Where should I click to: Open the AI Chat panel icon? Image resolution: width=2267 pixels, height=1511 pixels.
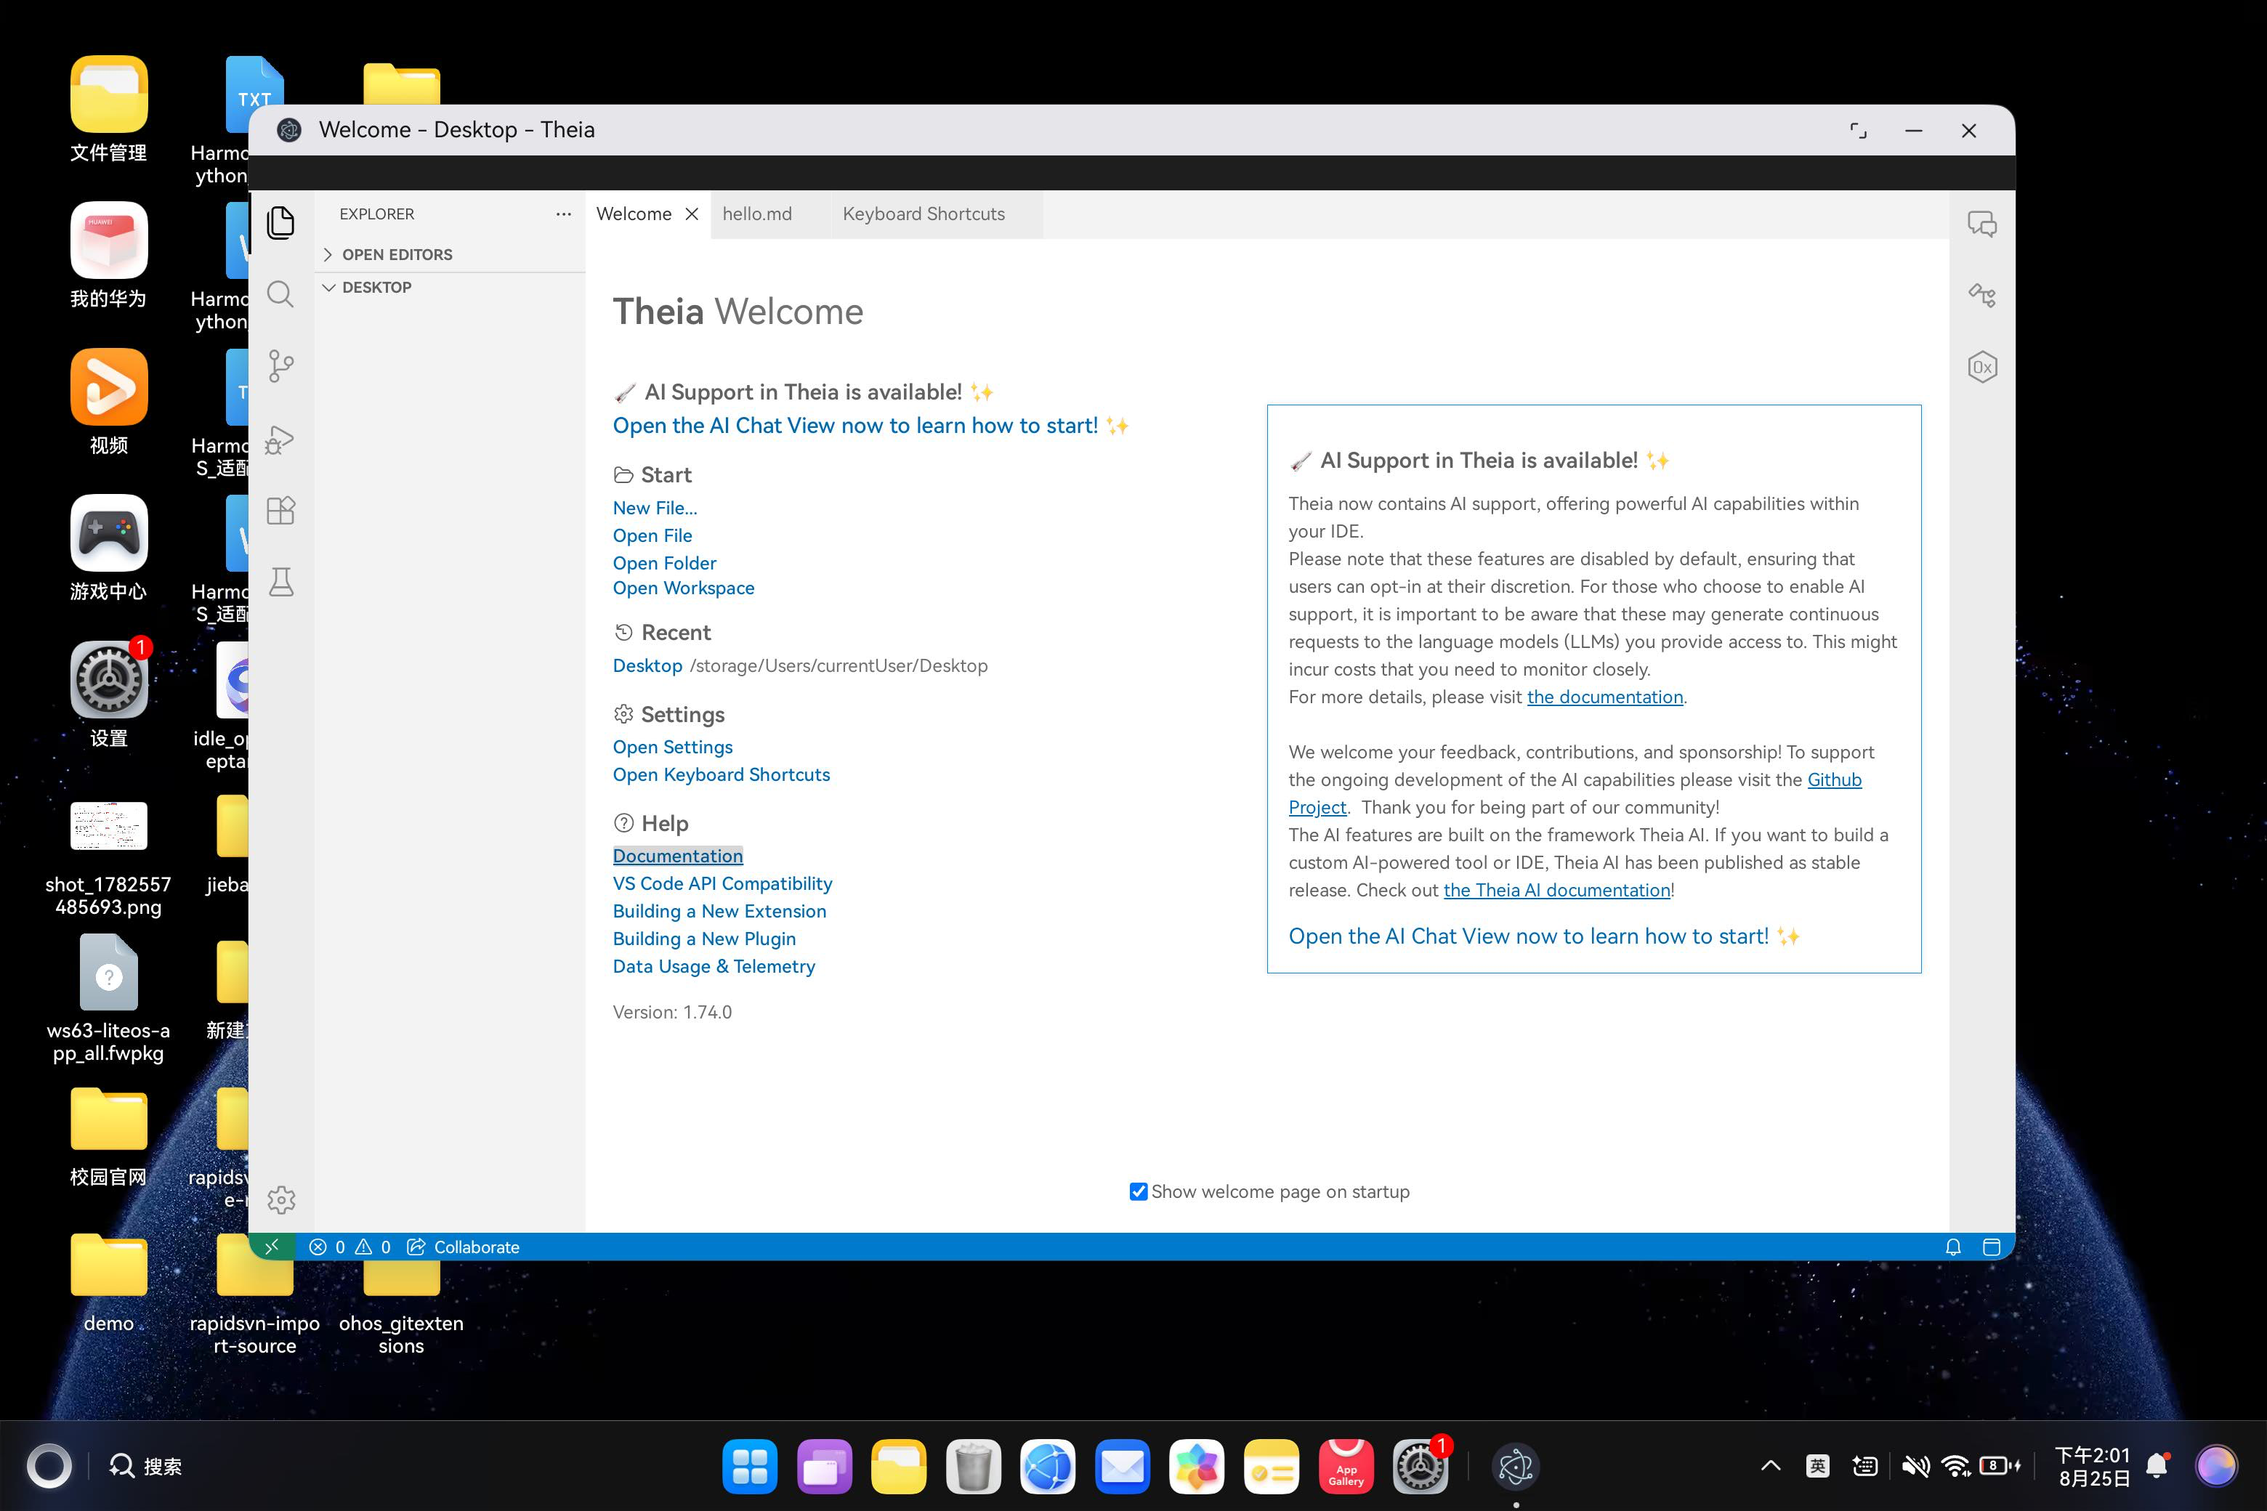pyautogui.click(x=1983, y=224)
